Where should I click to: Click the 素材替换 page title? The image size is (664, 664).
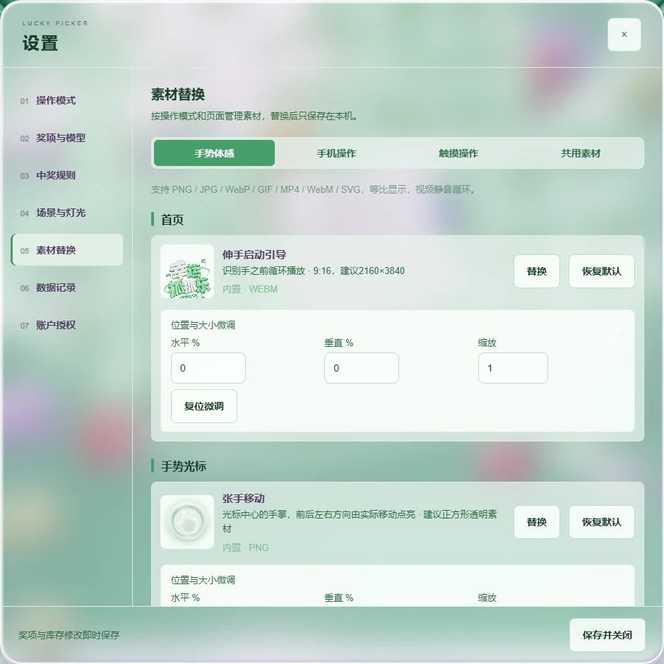pyautogui.click(x=178, y=94)
